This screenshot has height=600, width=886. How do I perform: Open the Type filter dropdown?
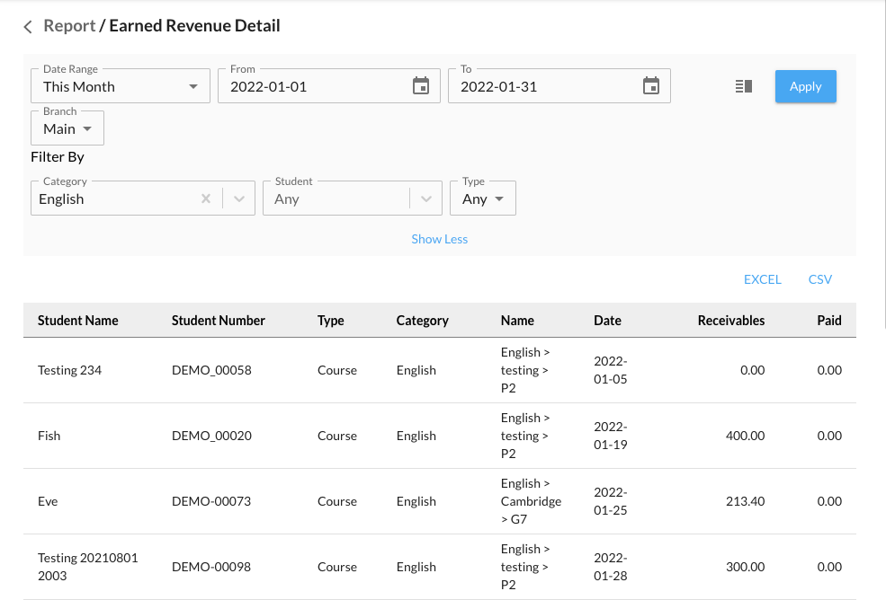483,199
